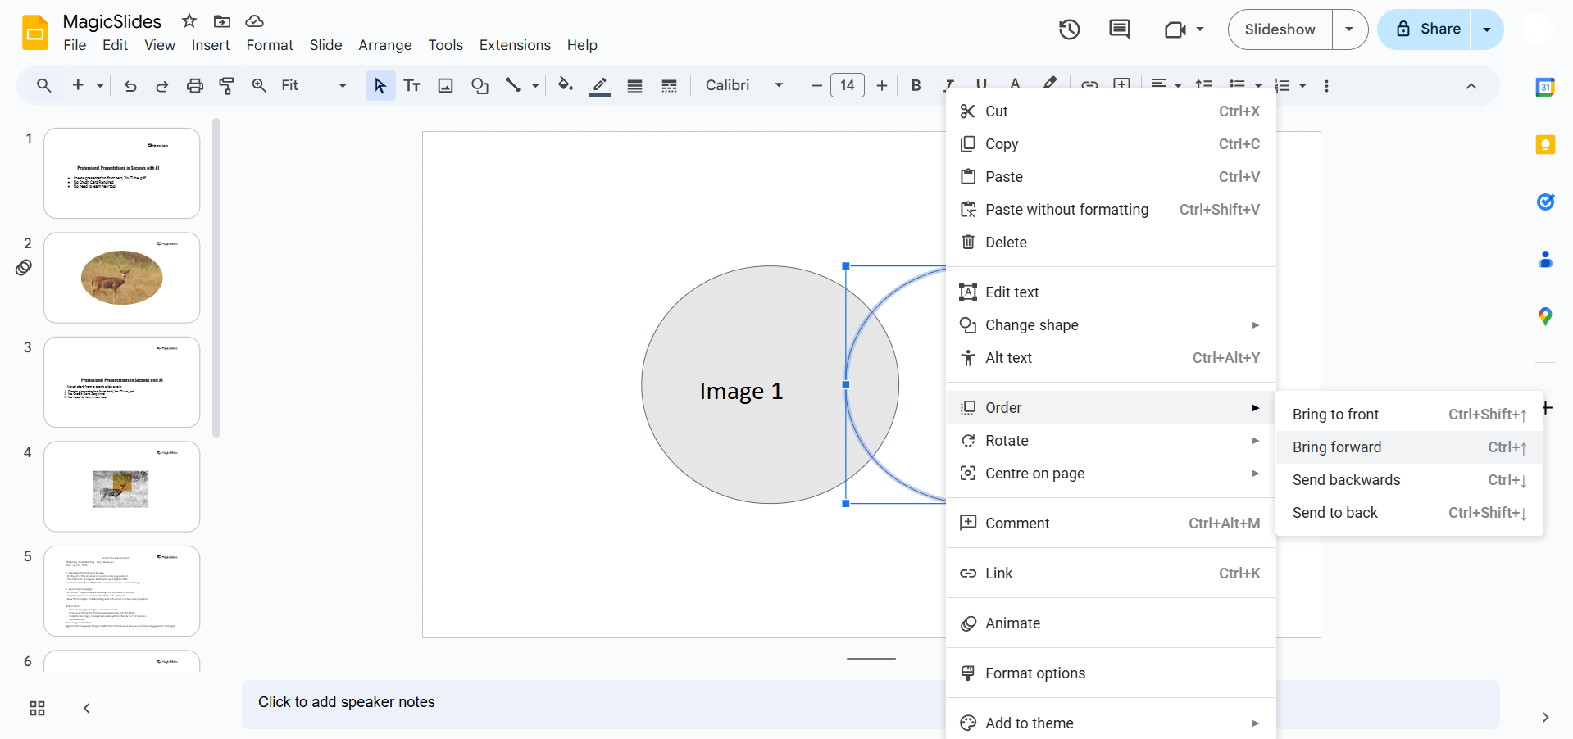Image resolution: width=1573 pixels, height=739 pixels.
Task: Open the Fill colour paint bucket
Action: [x=565, y=85]
